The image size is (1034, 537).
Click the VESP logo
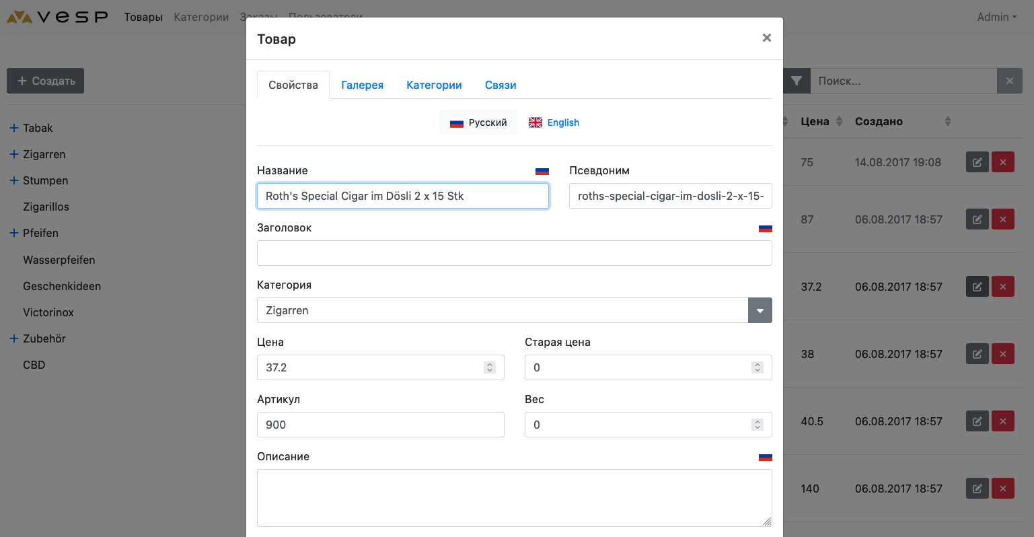pos(57,17)
